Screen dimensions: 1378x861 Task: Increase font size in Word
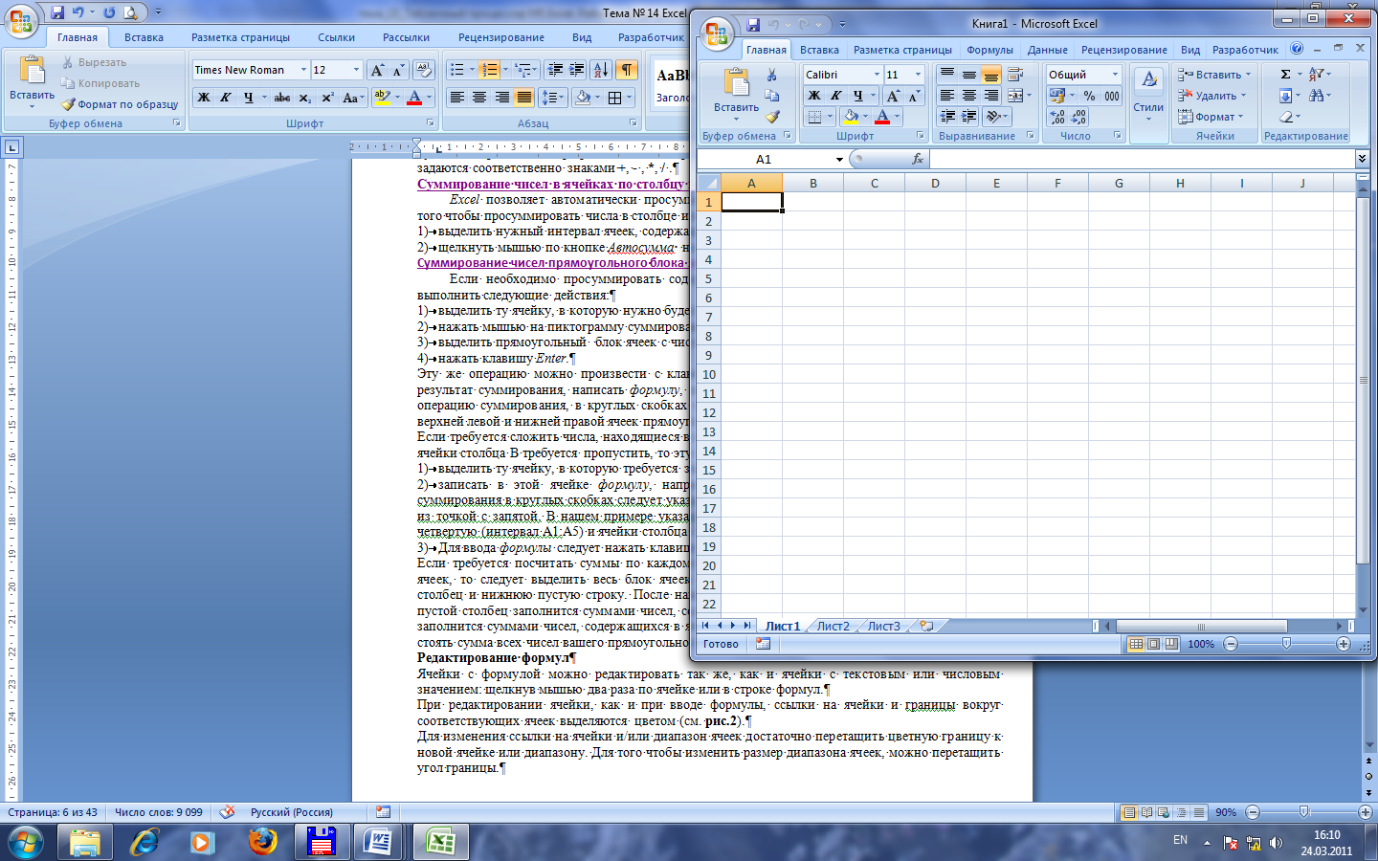click(377, 70)
